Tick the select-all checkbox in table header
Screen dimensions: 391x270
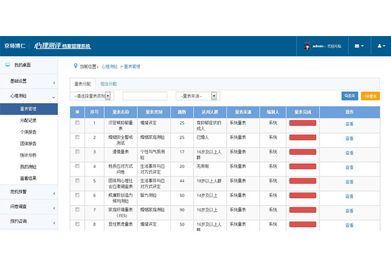pos(78,112)
